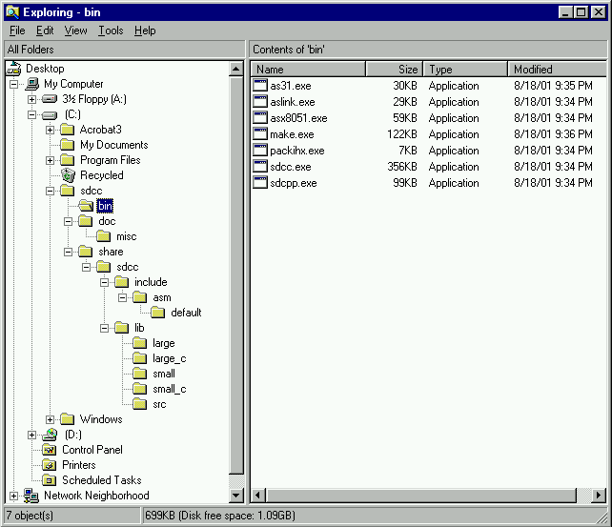
Task: Click the 8/18/01 9:35 PM date cell
Action: 553,86
